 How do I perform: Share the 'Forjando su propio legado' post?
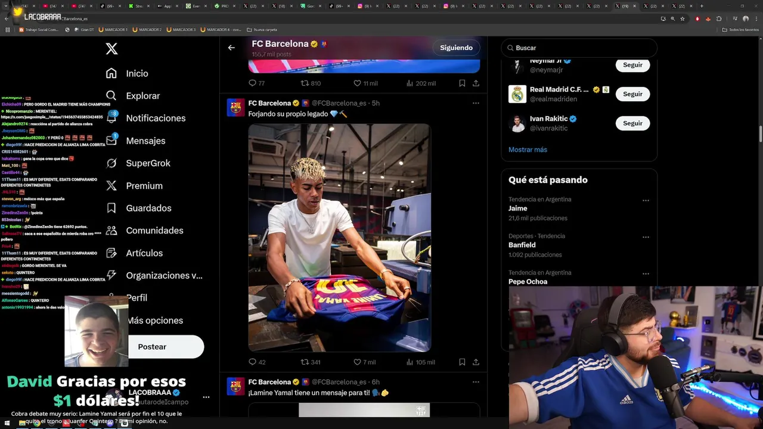pyautogui.click(x=476, y=362)
